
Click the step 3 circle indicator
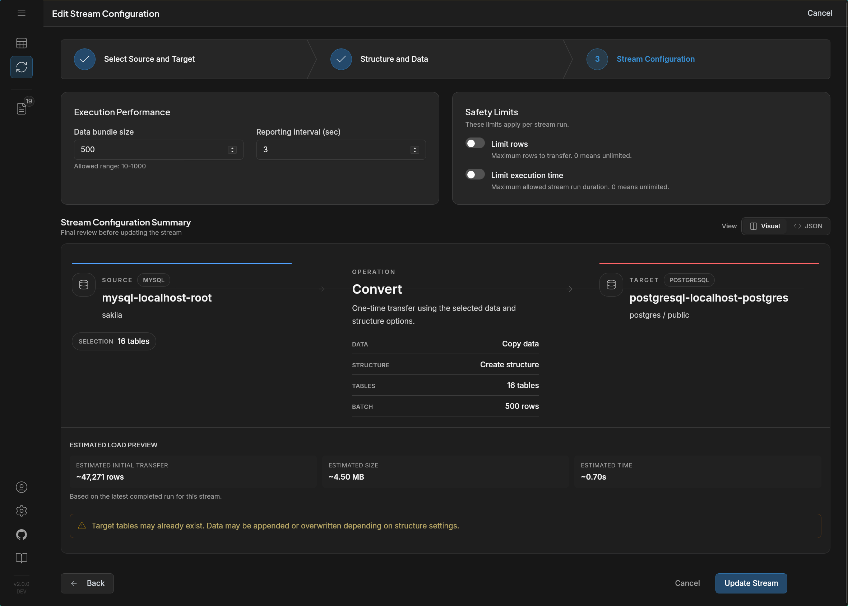[x=597, y=59]
